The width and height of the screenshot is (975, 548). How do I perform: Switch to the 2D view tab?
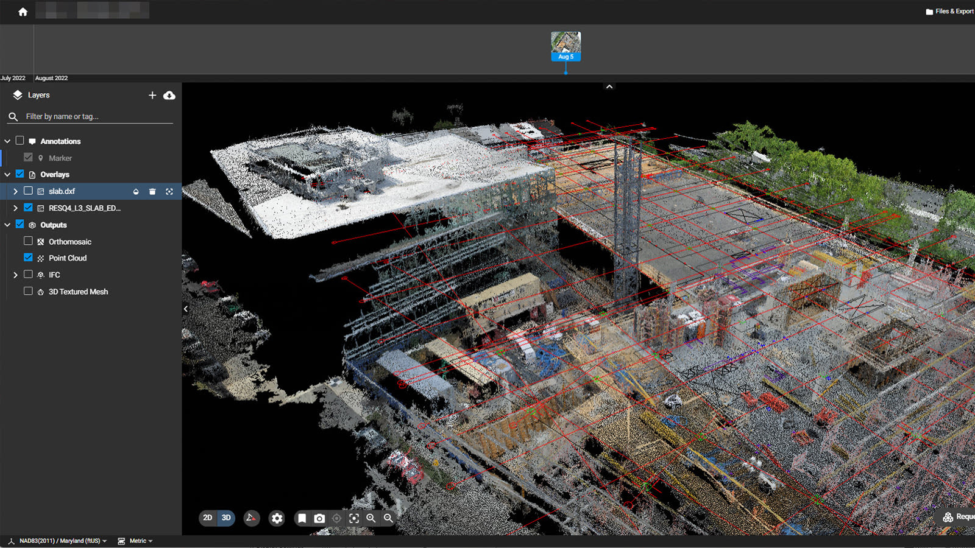207,518
